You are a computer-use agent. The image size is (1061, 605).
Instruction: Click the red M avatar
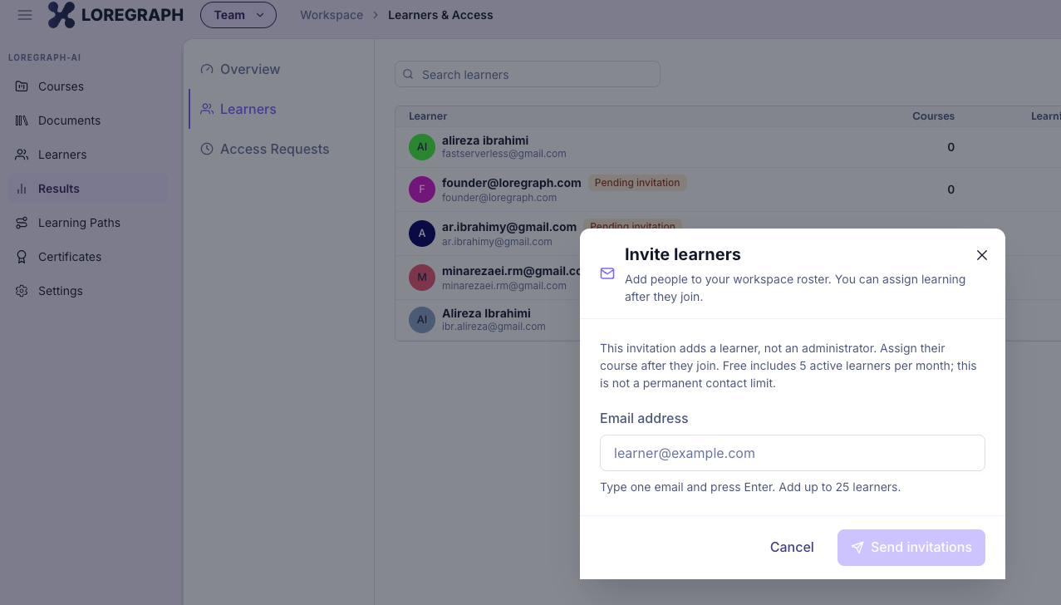click(422, 277)
